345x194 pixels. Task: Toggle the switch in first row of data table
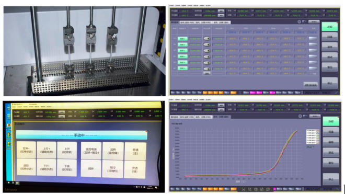click(206, 39)
